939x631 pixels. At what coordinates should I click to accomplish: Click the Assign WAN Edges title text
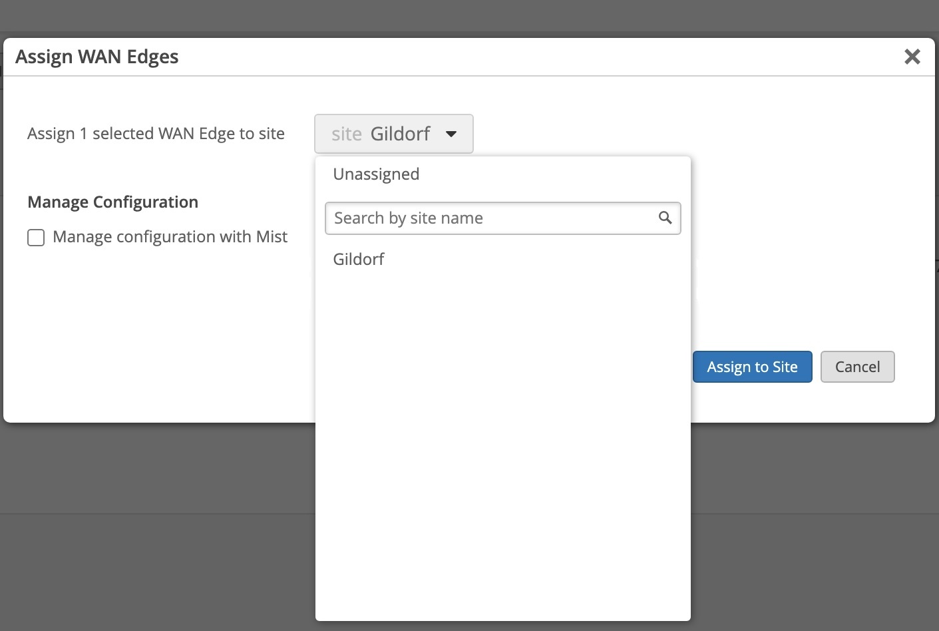pos(97,57)
